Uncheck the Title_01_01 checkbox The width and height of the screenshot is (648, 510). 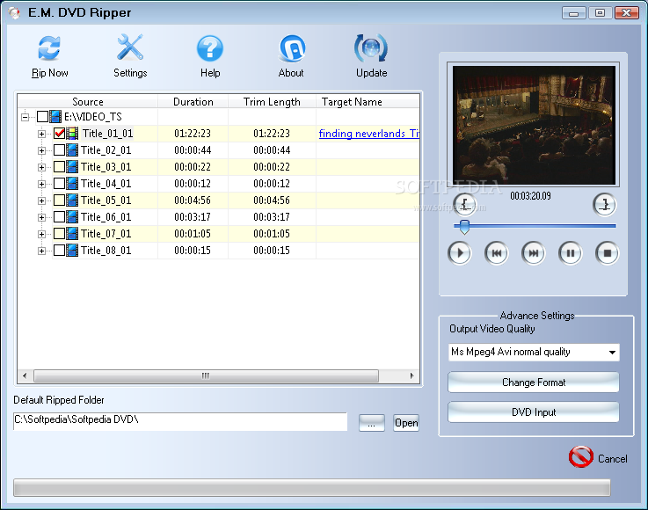60,134
